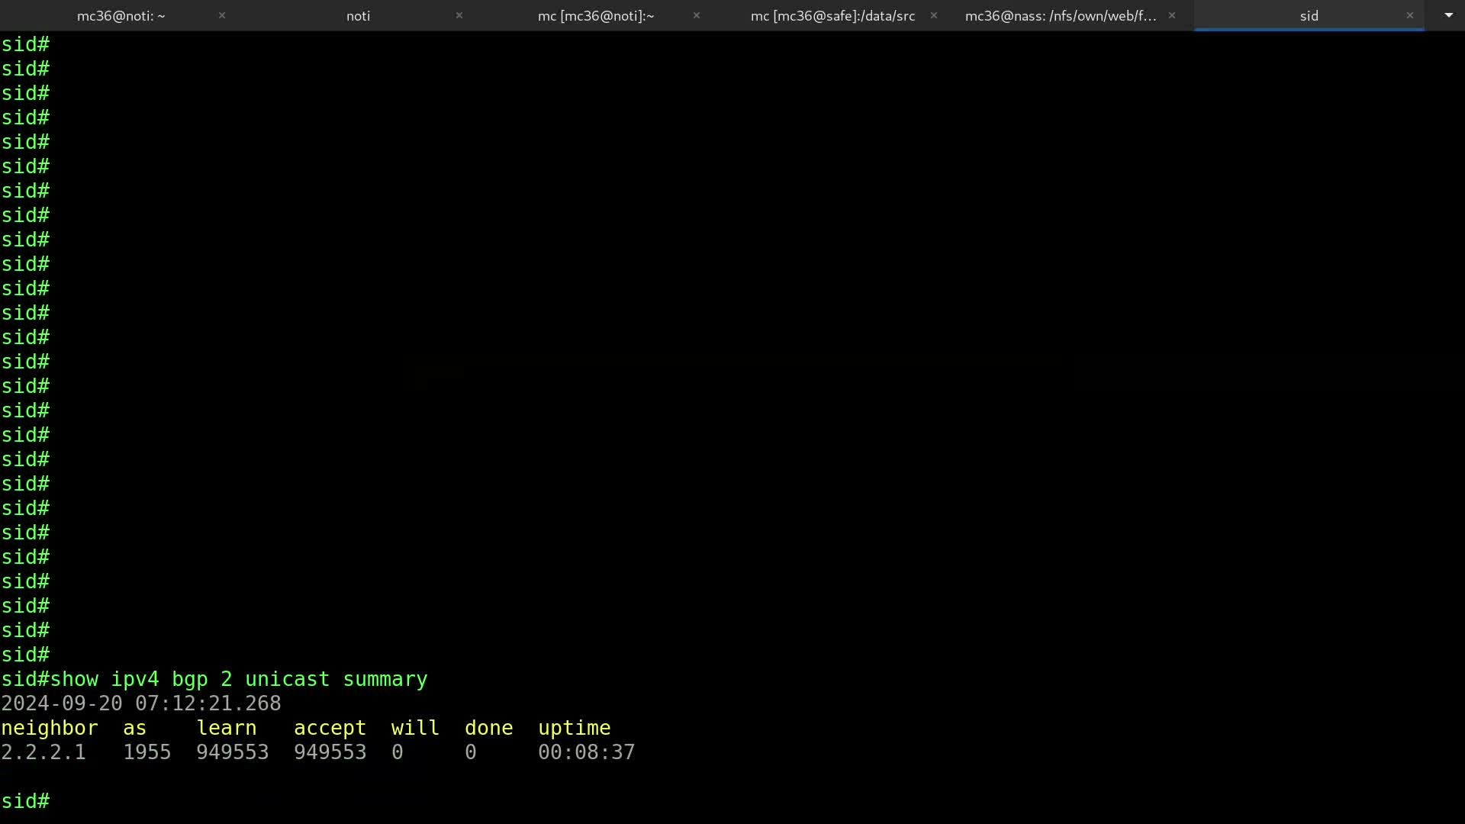Select the sid tab
The height and width of the screenshot is (824, 1465).
click(x=1309, y=15)
